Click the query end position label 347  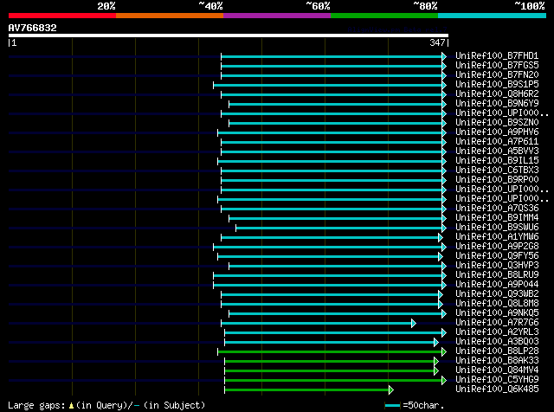(x=437, y=42)
